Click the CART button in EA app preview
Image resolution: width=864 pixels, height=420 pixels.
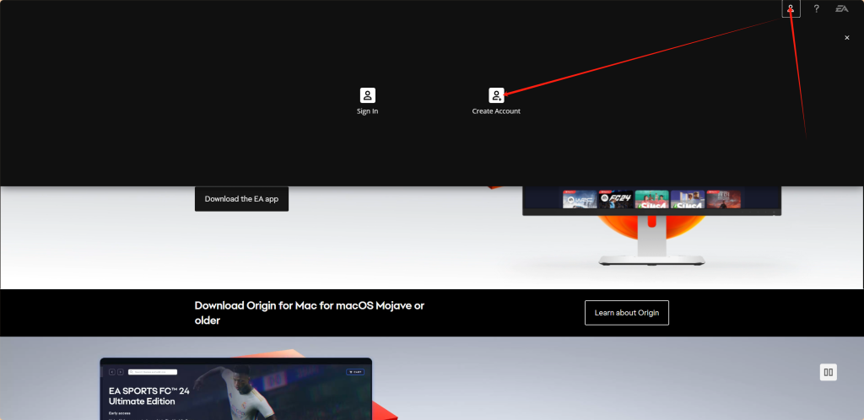click(355, 372)
